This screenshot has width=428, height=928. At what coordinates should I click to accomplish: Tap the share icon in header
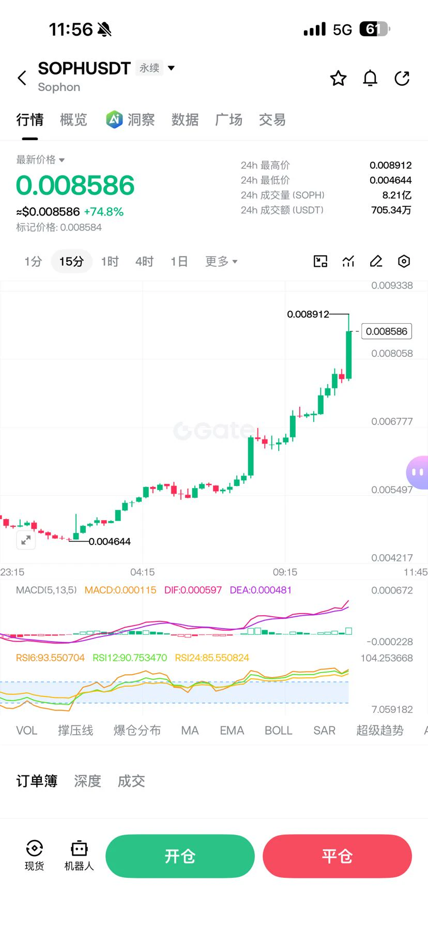[402, 79]
